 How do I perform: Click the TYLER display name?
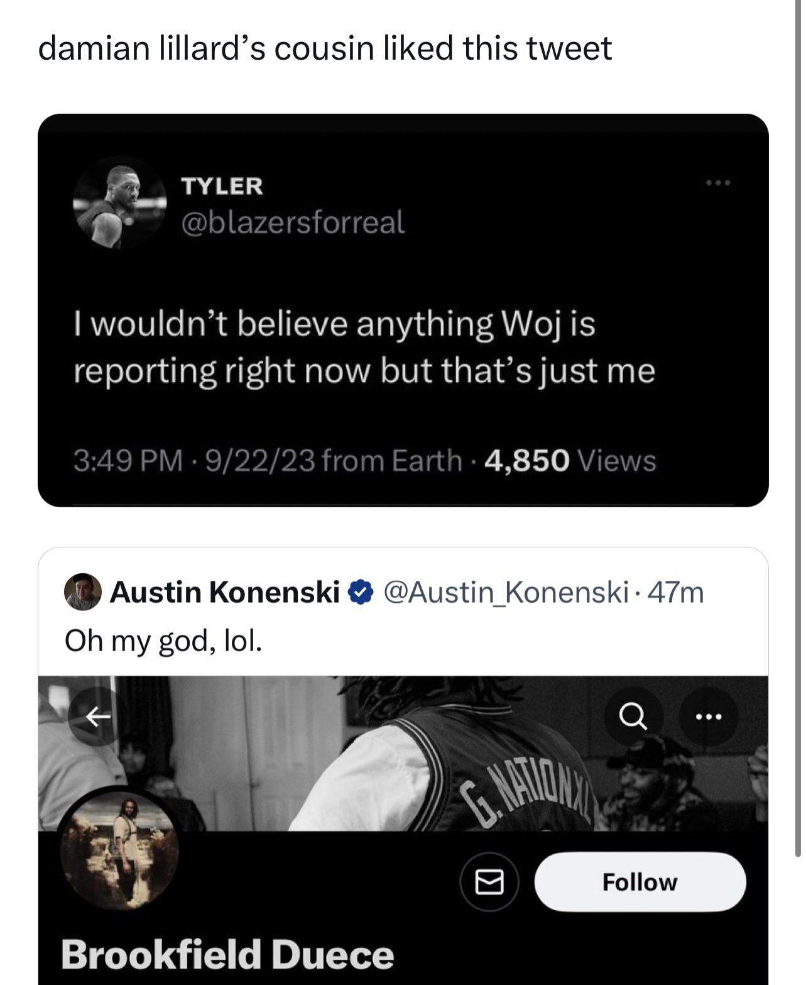pos(222,185)
